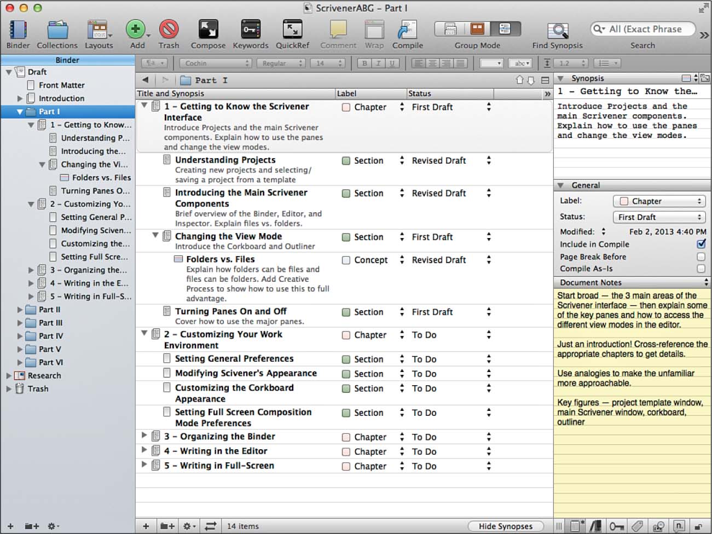Open the inspector Status dropdown
This screenshot has height=534, width=712.
659,217
